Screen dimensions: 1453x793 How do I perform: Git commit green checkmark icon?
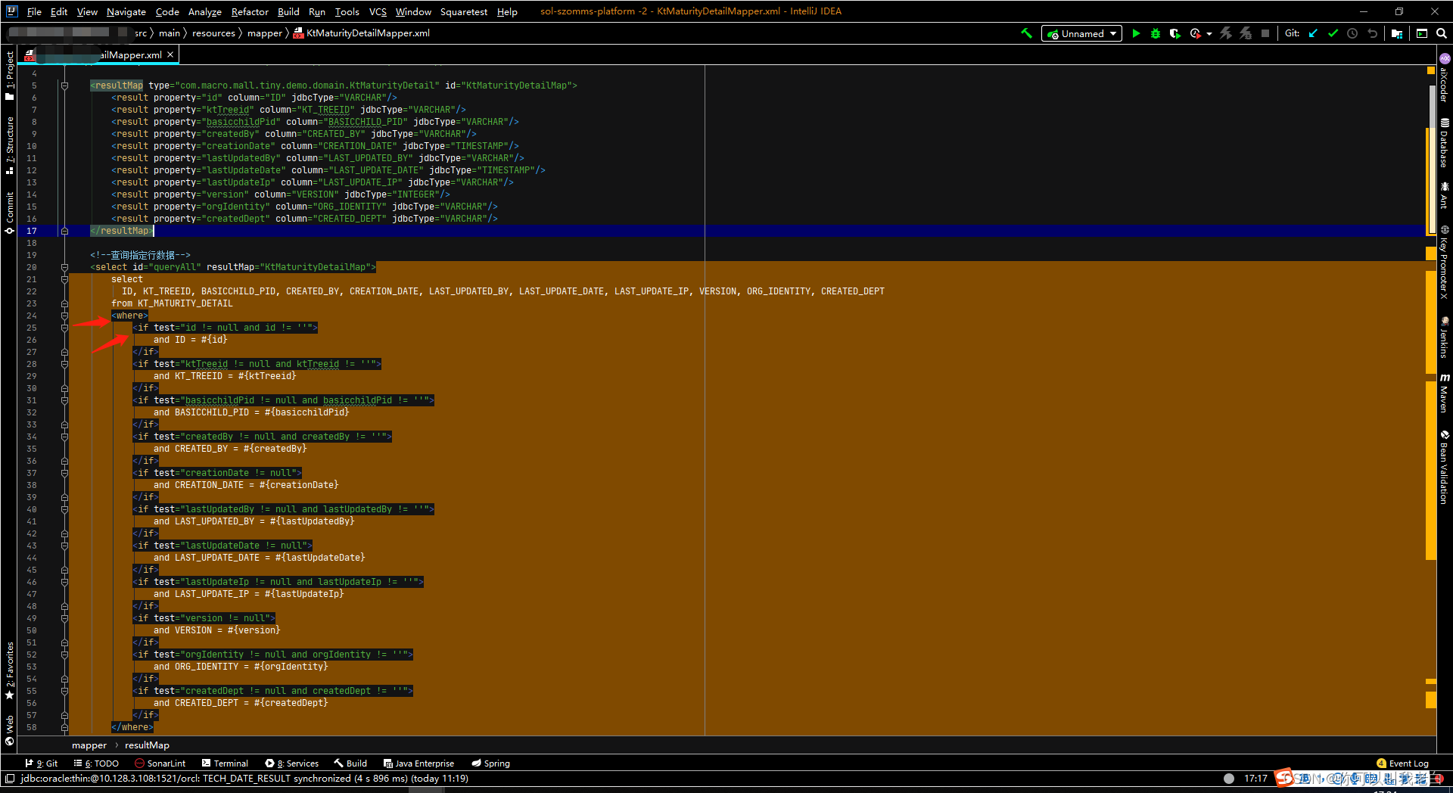[1333, 33]
